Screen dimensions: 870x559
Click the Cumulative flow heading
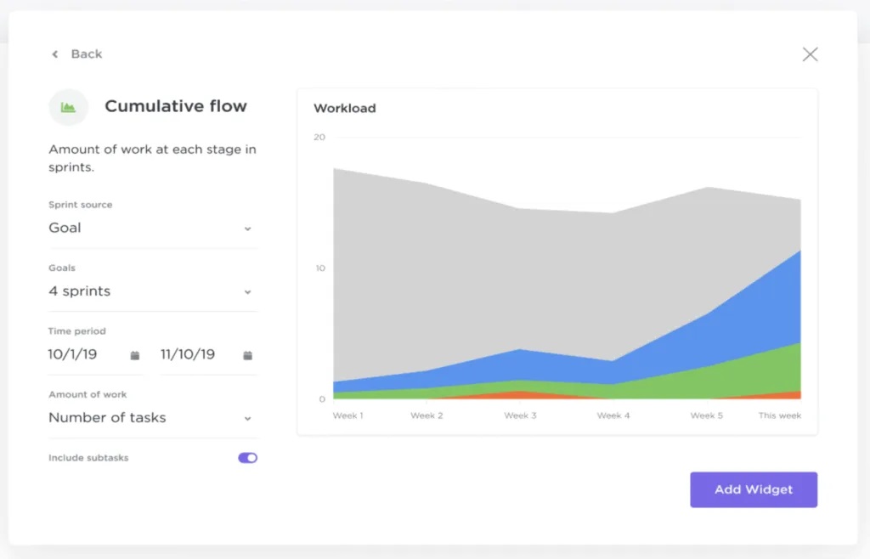click(x=176, y=106)
